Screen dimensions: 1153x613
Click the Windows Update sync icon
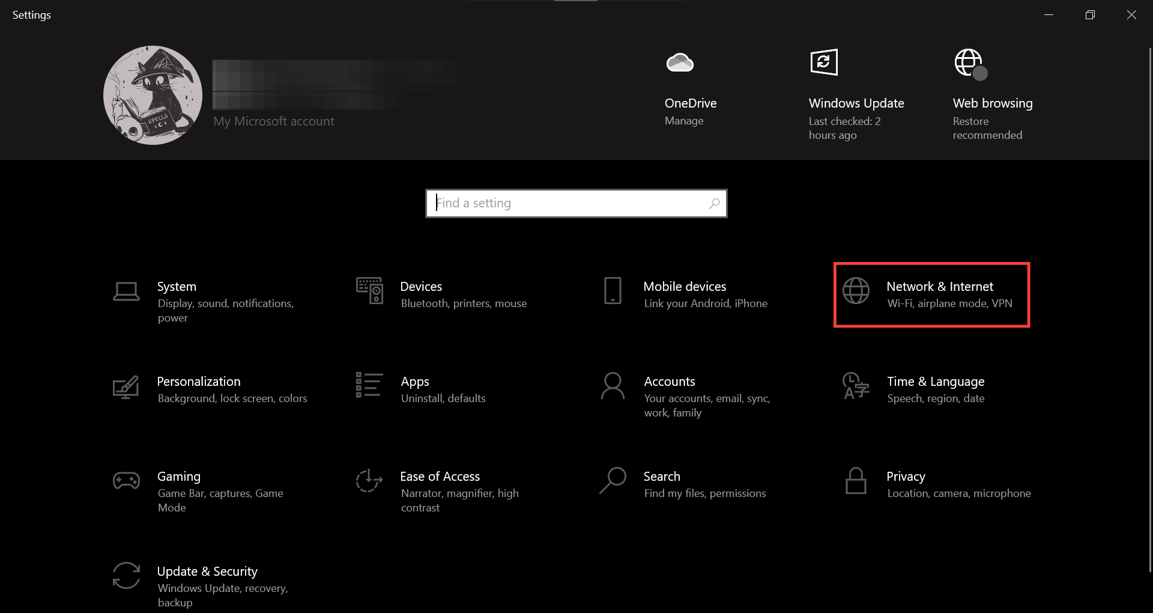coord(824,62)
